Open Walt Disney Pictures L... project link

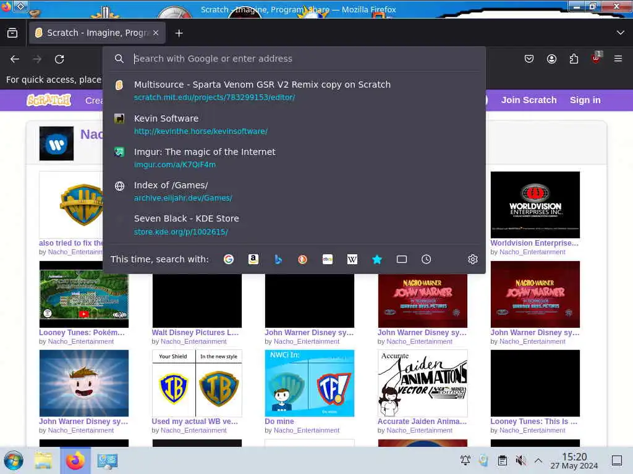[195, 333]
